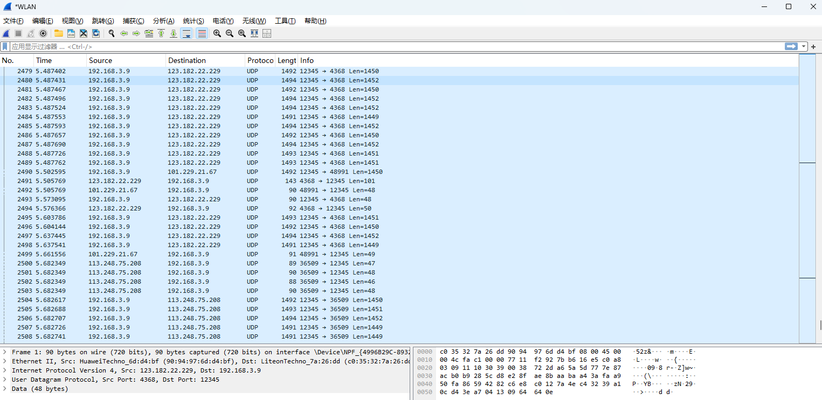Open capture options gear icon
Viewport: 822px width, 400px height.
[x=43, y=33]
